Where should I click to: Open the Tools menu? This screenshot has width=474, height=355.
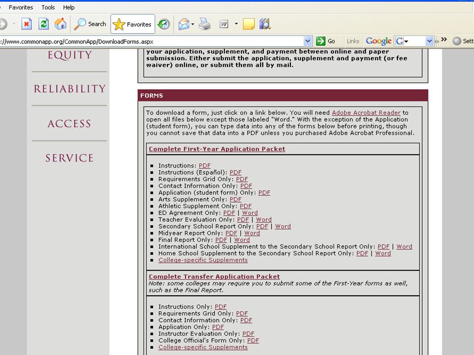point(48,7)
